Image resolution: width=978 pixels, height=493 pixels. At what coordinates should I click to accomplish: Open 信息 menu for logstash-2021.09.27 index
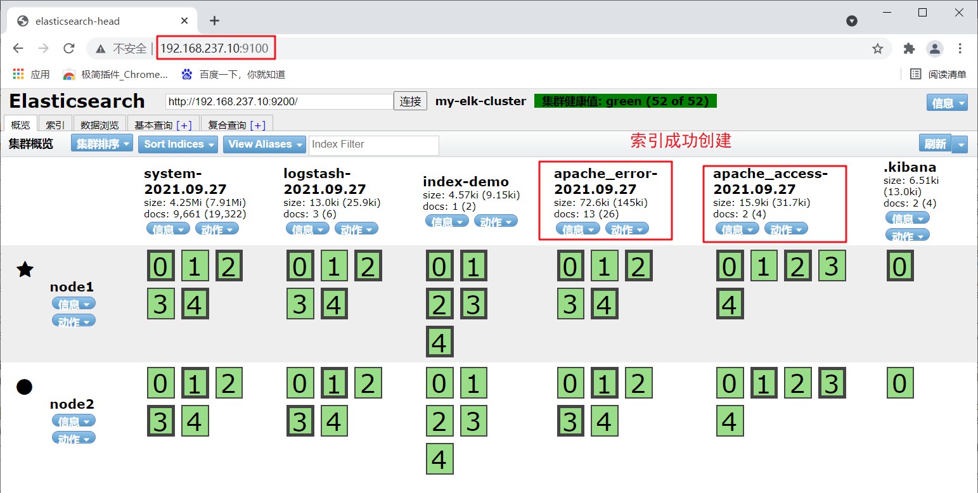tap(307, 229)
